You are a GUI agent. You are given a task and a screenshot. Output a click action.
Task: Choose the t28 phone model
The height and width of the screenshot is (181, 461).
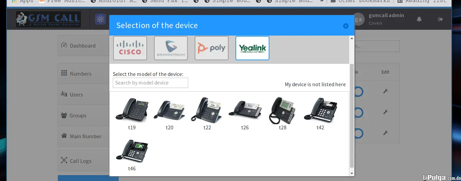(x=283, y=114)
